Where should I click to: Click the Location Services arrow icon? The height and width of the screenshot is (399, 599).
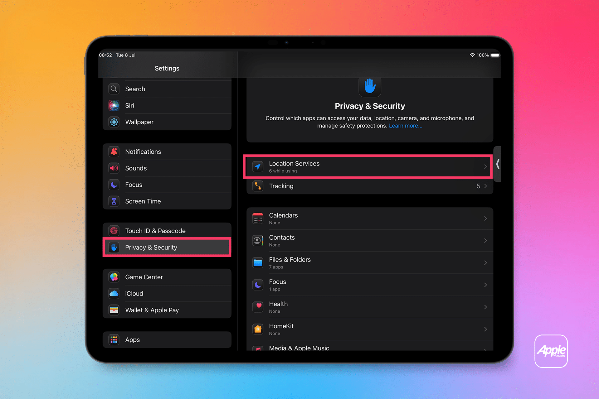point(258,167)
